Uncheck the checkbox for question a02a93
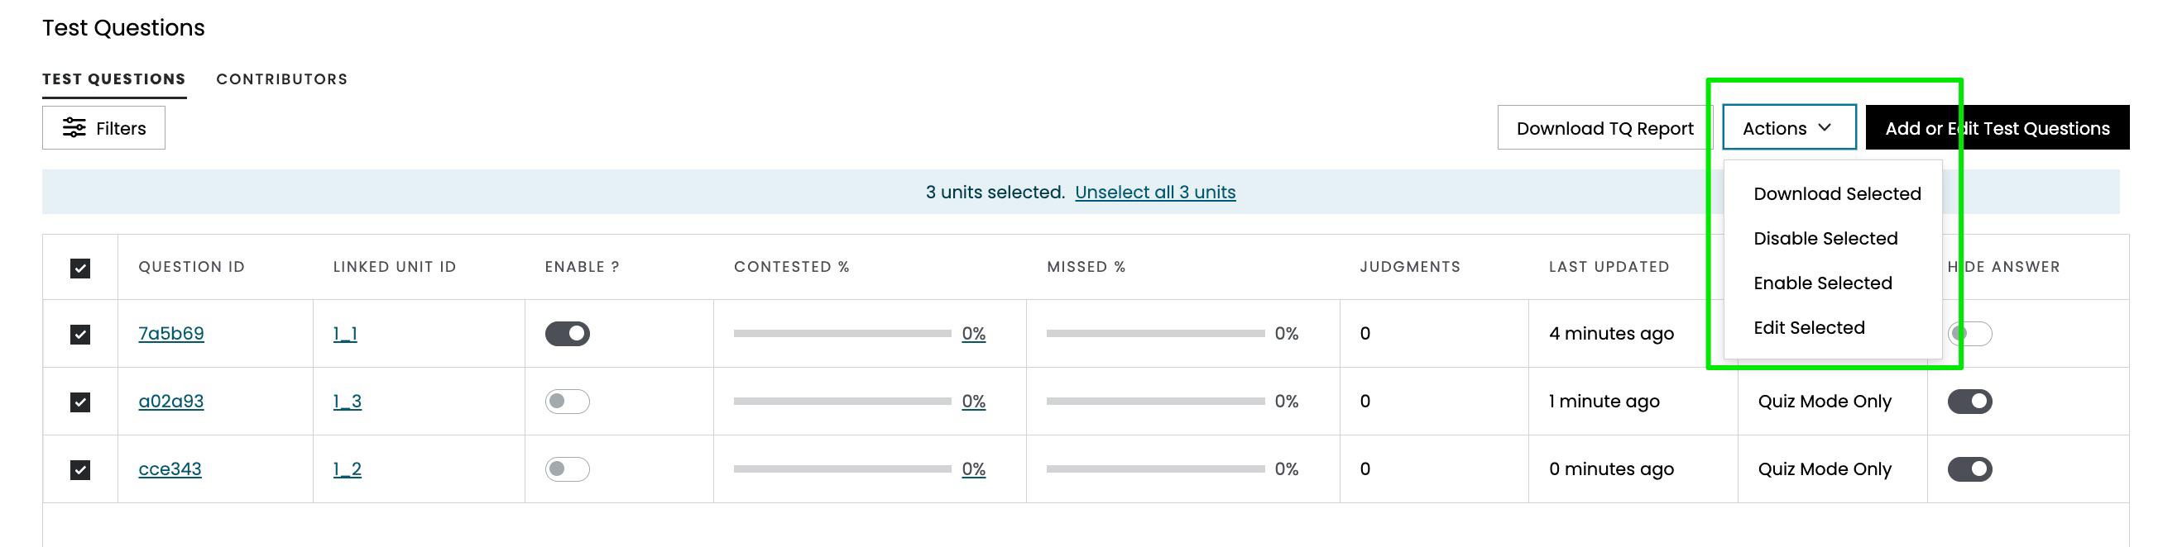Viewport: 2163px width, 547px height. 79,402
